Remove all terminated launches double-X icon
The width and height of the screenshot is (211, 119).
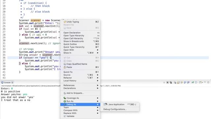pyautogui.click(x=171, y=82)
